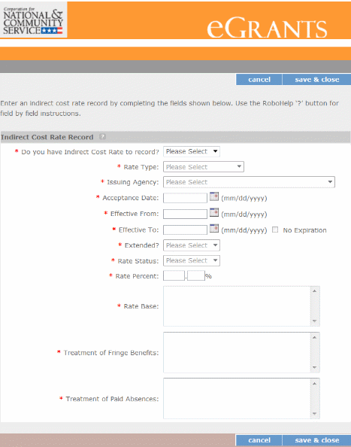Click the top save & close button

316,80
